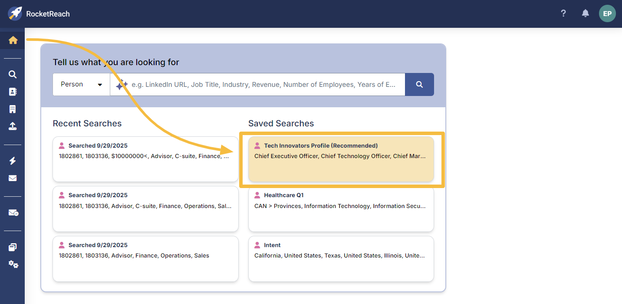View notifications via the bell icon
622x304 pixels.
(x=585, y=13)
